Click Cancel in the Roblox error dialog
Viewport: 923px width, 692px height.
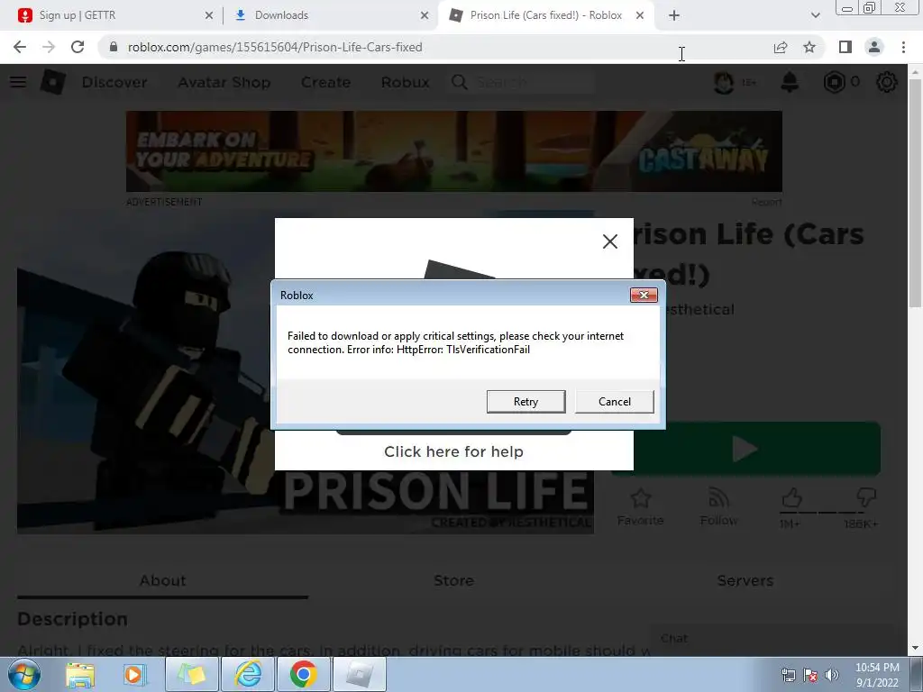pos(614,401)
